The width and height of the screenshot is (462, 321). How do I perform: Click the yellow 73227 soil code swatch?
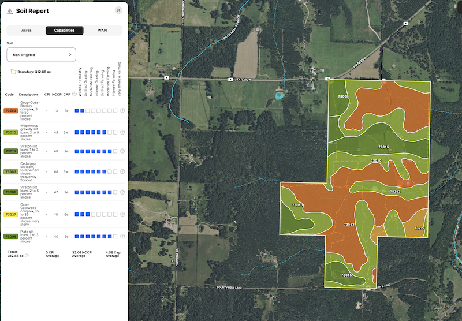(x=11, y=214)
